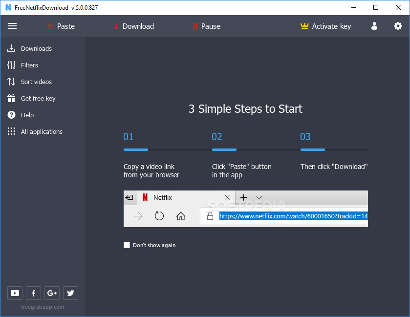Visit Facebook via its footer icon
The height and width of the screenshot is (317, 410).
click(x=33, y=293)
